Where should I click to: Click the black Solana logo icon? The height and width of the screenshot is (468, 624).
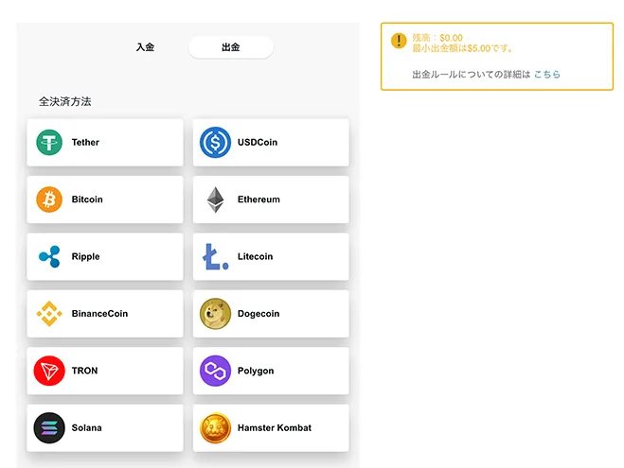point(49,428)
